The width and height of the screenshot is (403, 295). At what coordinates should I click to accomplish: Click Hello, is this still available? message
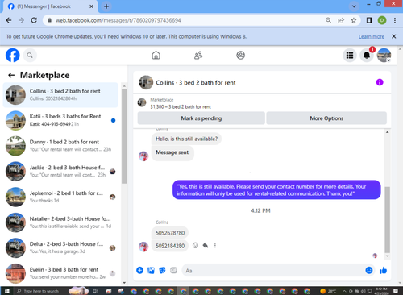186,139
